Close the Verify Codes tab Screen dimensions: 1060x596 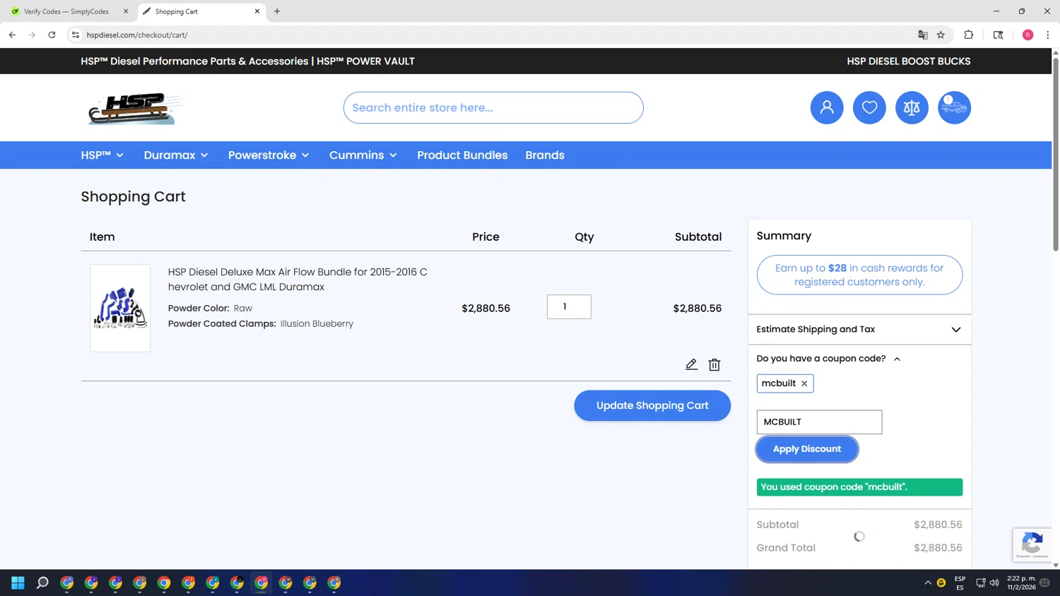126,11
